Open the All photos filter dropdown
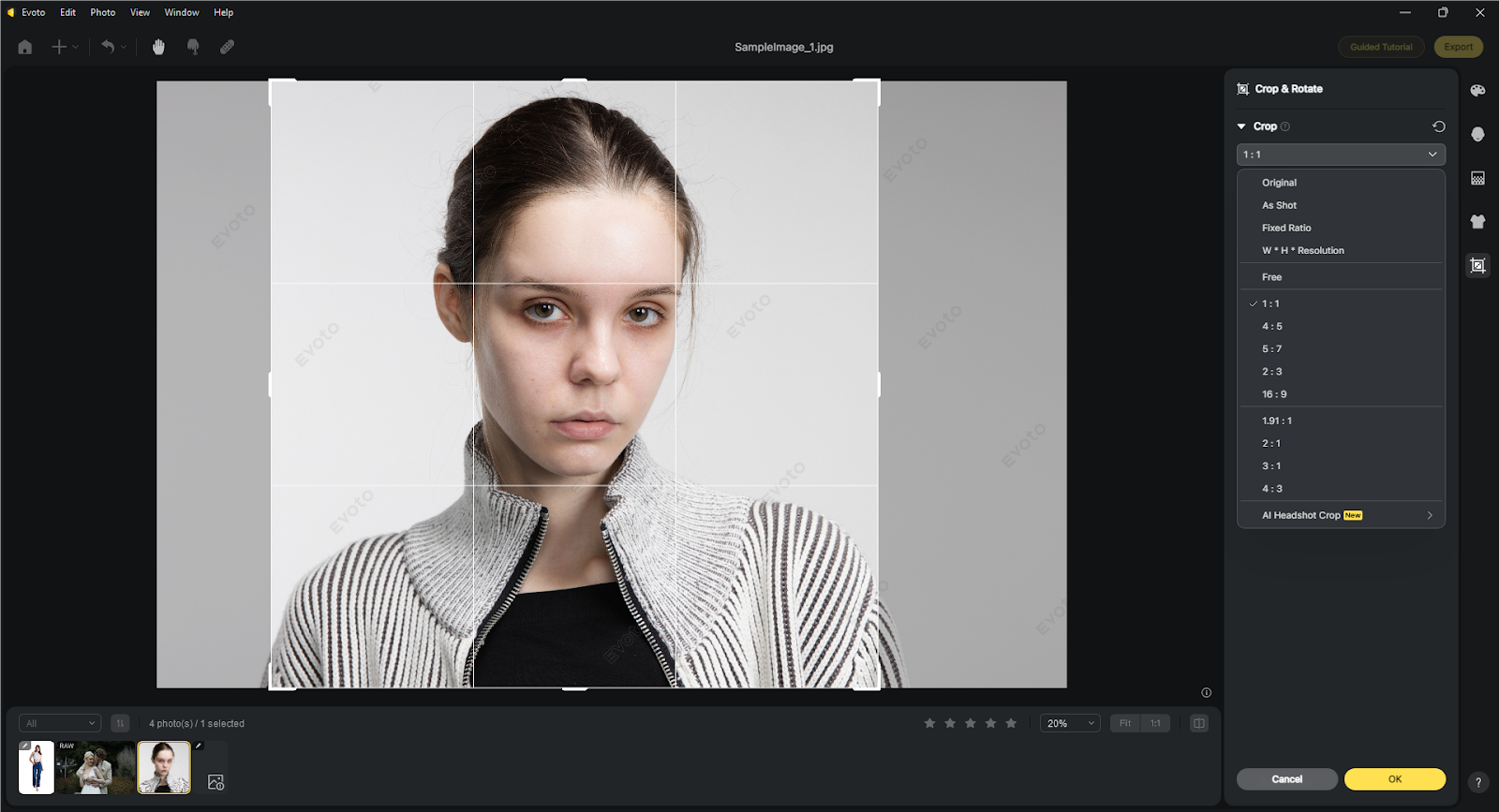 (60, 723)
